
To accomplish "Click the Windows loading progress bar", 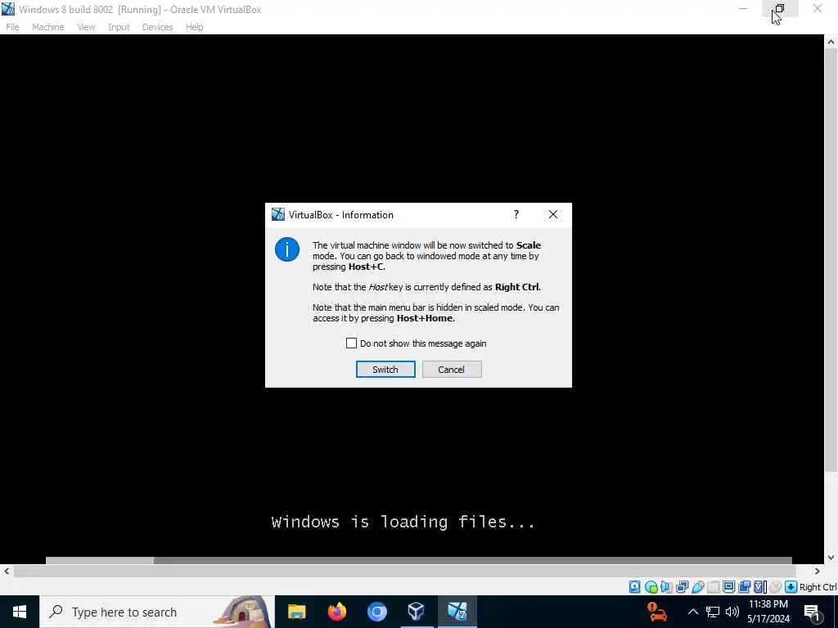I will 419,560.
